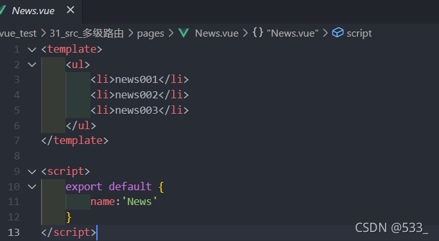Image resolution: width=439 pixels, height=241 pixels.
Task: Click the default keyword on line 10
Action: click(130, 186)
